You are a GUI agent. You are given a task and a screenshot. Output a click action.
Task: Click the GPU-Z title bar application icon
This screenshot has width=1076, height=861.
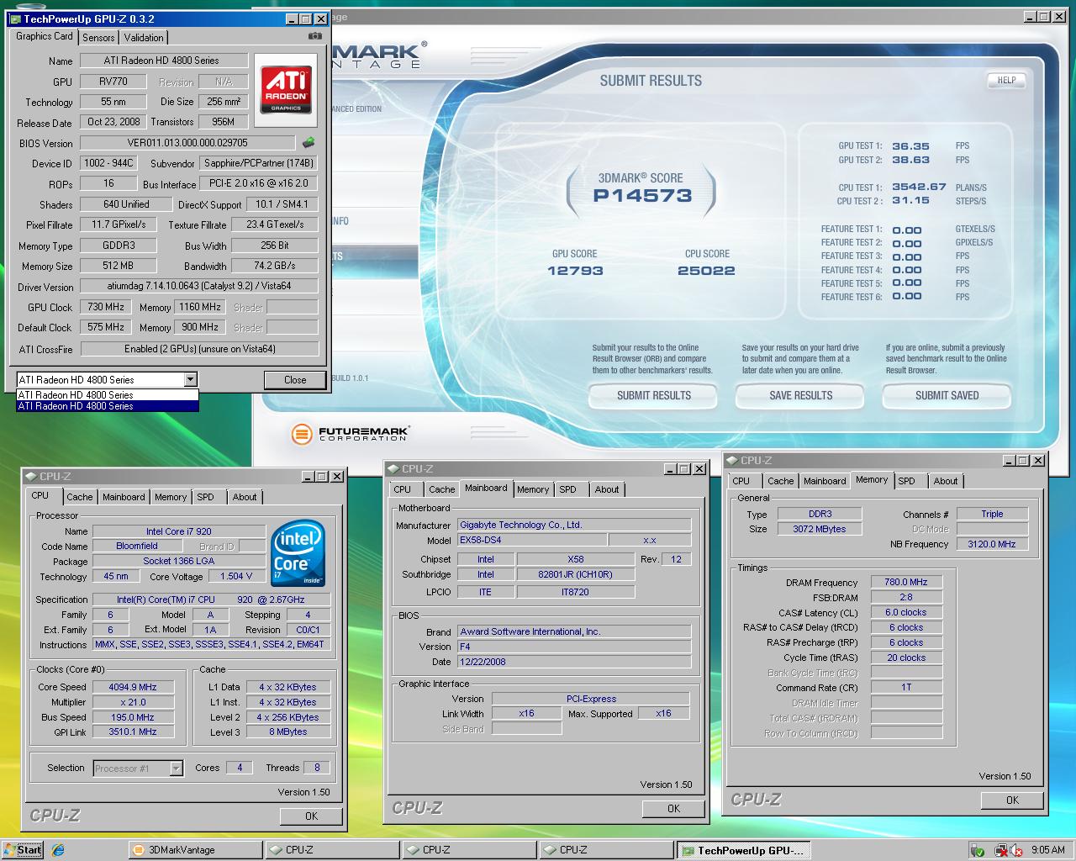[16, 18]
